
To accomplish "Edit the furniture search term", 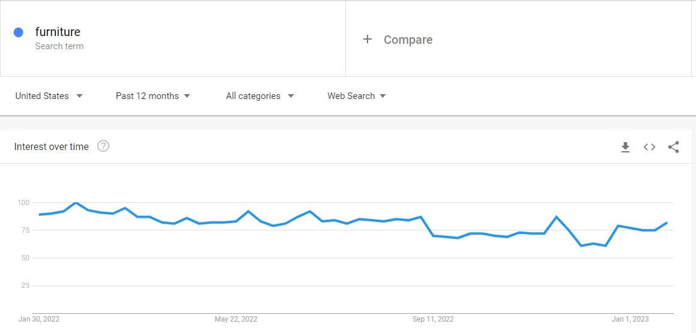I will click(58, 32).
